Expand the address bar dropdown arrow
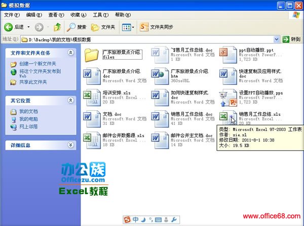 [x=277, y=39]
